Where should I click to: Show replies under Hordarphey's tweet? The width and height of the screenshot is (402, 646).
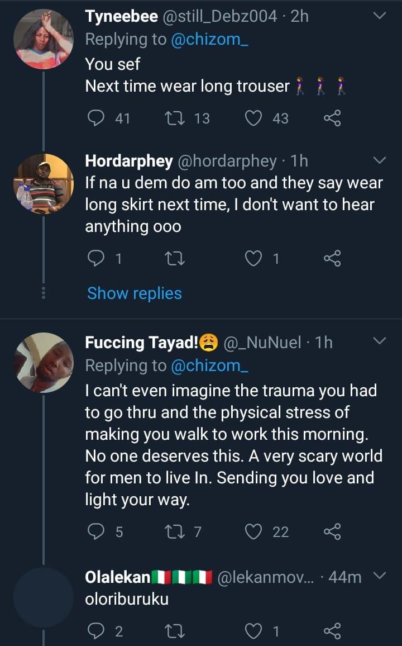135,293
